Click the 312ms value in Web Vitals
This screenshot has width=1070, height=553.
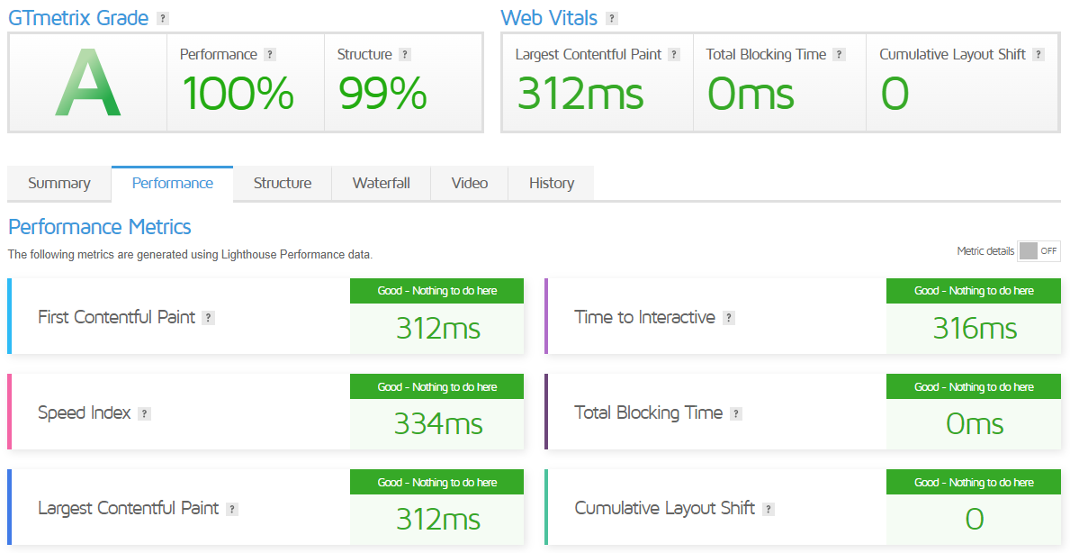(x=580, y=93)
